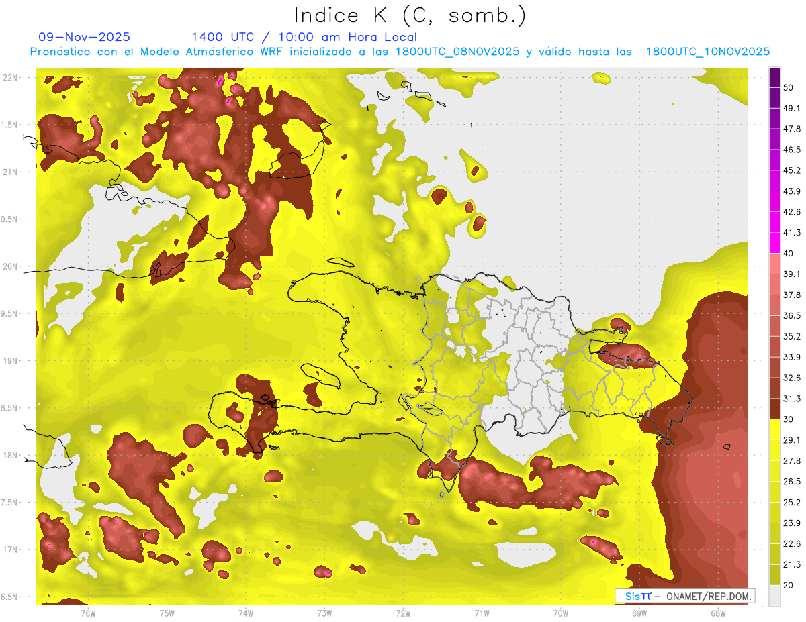Click the "20N" latitude label

10,266
